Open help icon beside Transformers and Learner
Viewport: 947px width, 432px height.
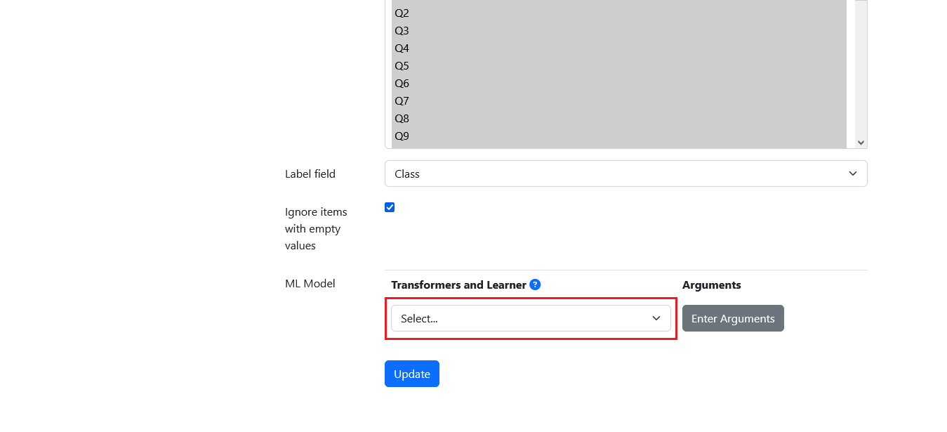[x=535, y=284]
